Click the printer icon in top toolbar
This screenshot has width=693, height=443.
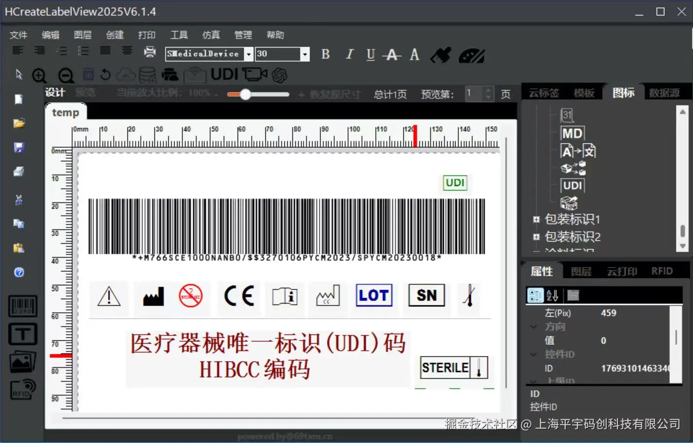click(x=150, y=52)
